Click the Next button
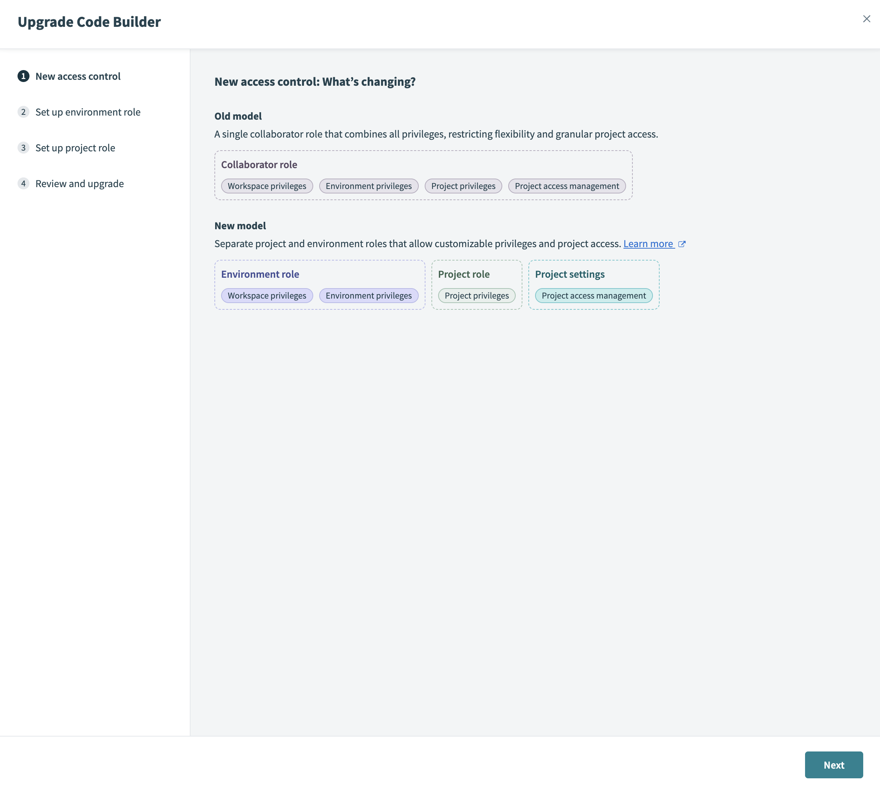Image resolution: width=880 pixels, height=788 pixels. click(x=833, y=765)
